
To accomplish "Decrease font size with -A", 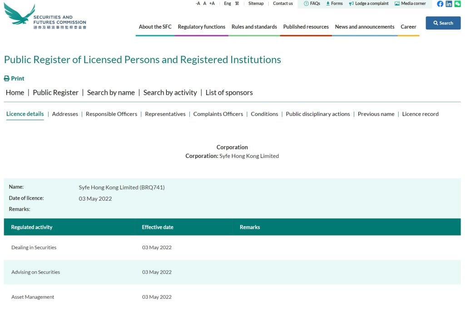I will [198, 4].
